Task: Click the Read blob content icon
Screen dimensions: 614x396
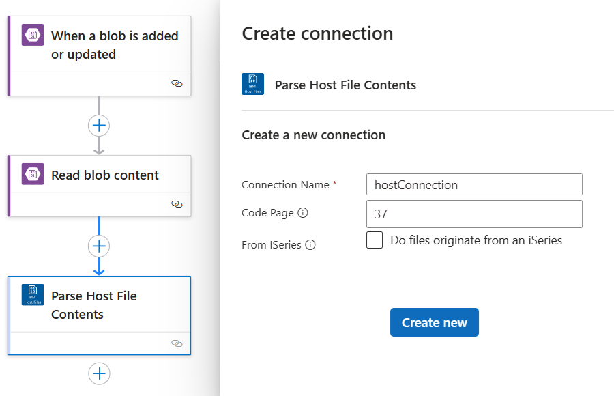Action: 33,174
